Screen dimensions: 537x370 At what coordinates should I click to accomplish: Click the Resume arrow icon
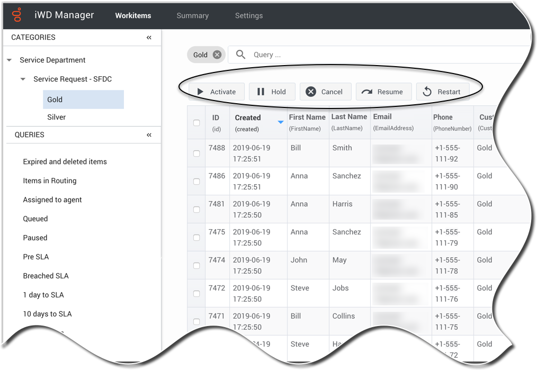(x=366, y=92)
